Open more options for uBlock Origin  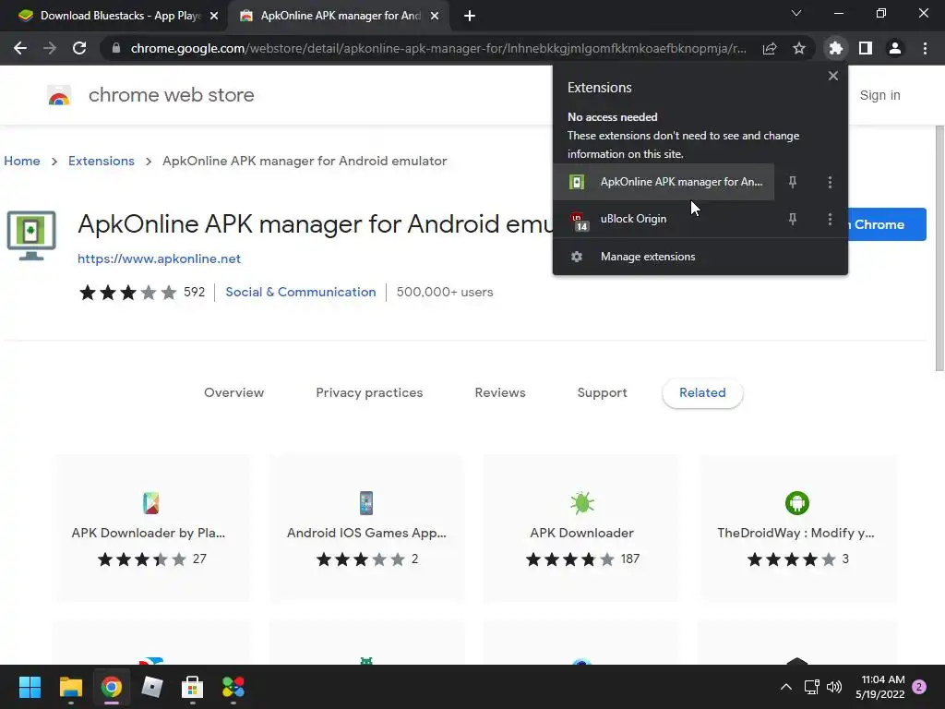point(830,219)
